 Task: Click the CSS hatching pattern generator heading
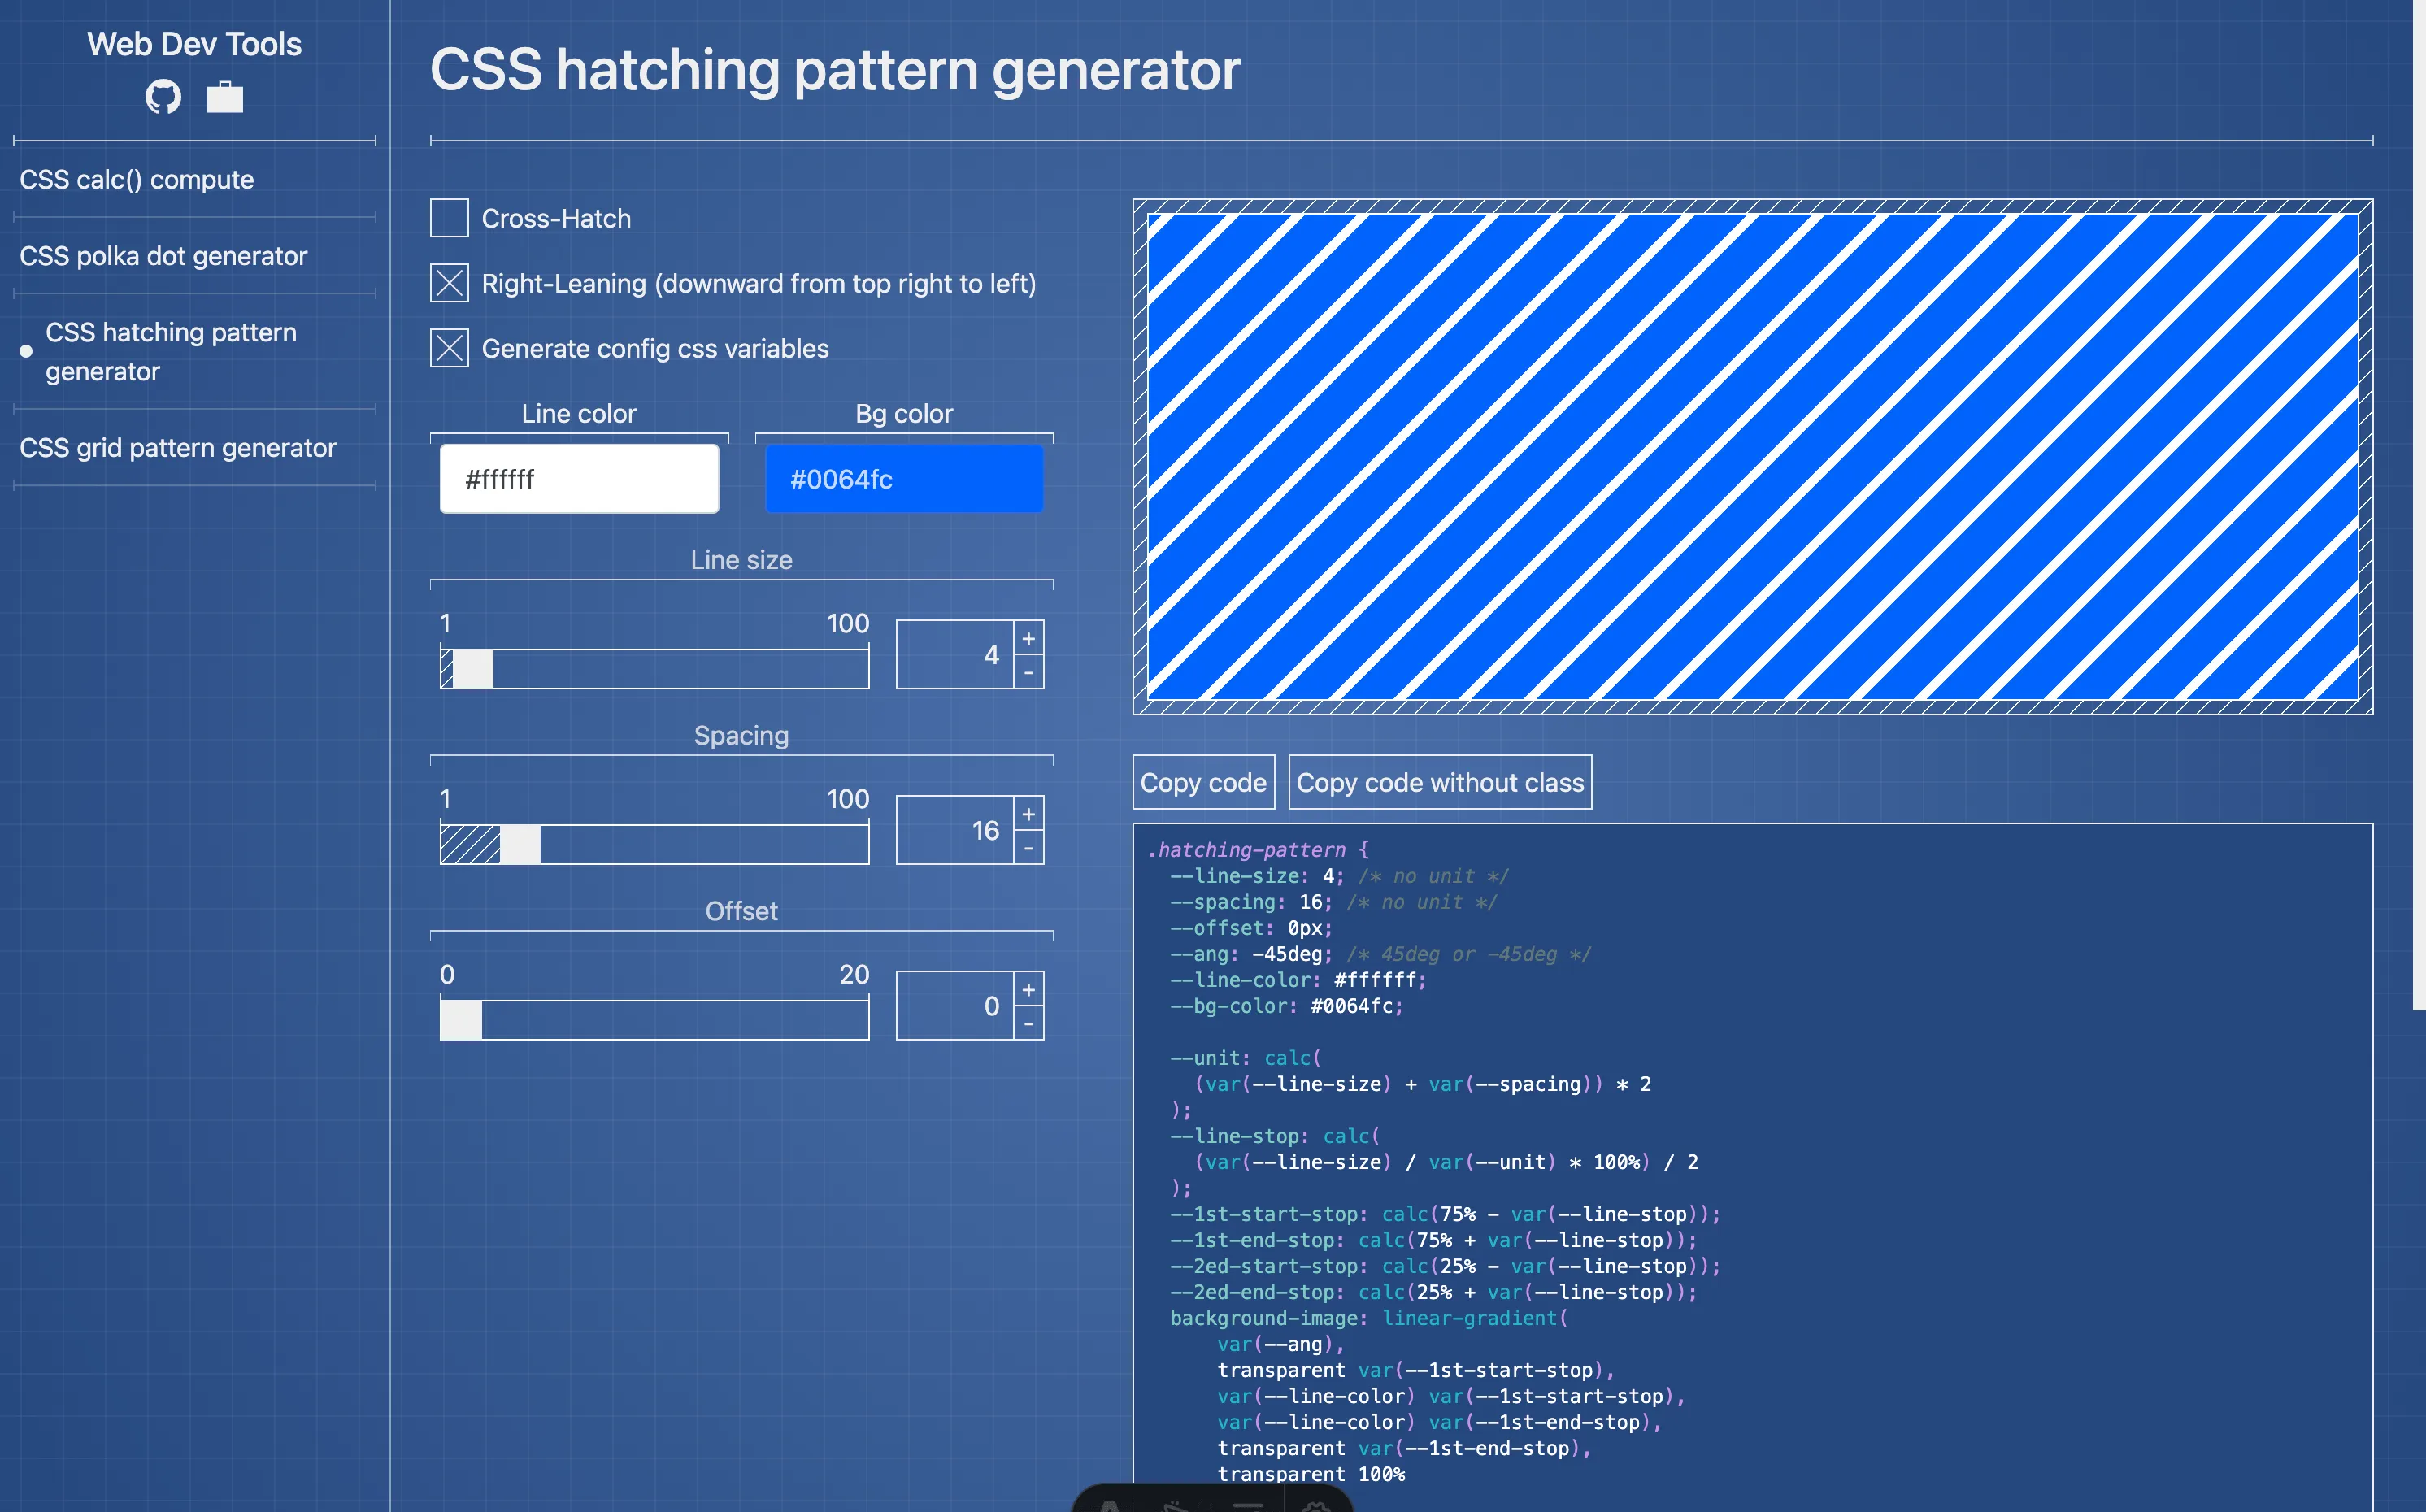pyautogui.click(x=835, y=70)
